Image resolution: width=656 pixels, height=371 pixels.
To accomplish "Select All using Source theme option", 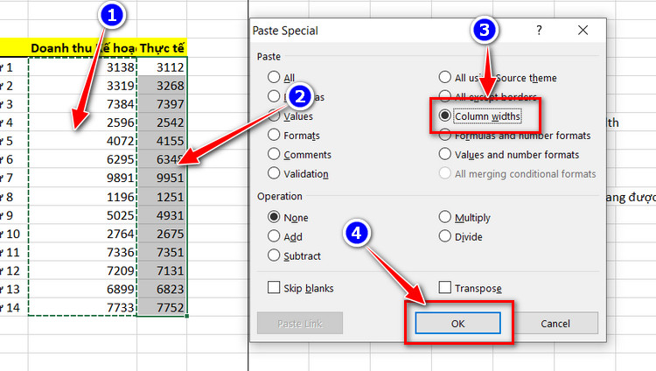I will pyautogui.click(x=444, y=77).
